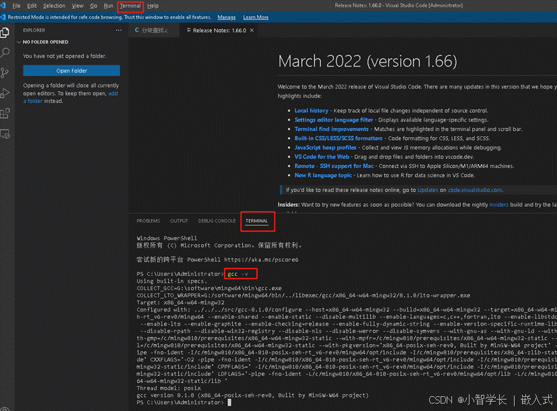Open Remote - SSH support for Mac link

pos(334,166)
